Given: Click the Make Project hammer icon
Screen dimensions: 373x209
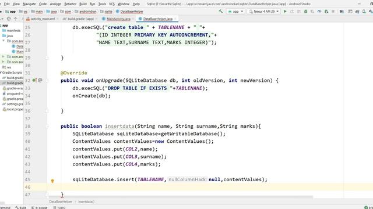Looking at the screenshot, I should [x=221, y=11].
